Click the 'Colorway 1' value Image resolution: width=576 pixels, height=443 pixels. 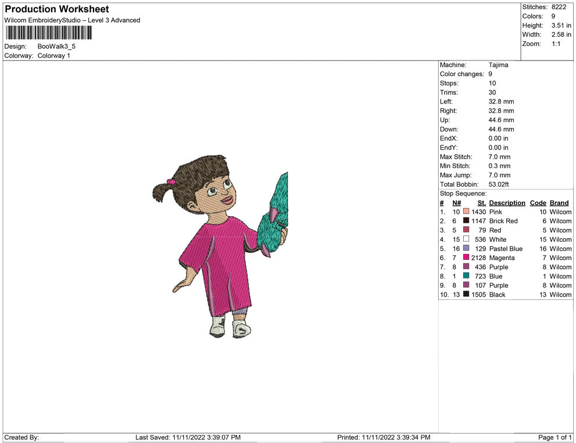[54, 56]
